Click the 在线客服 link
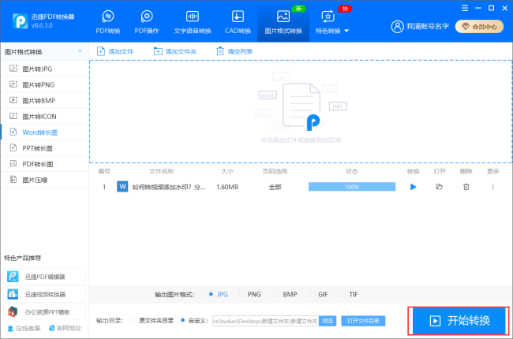 click(24, 328)
